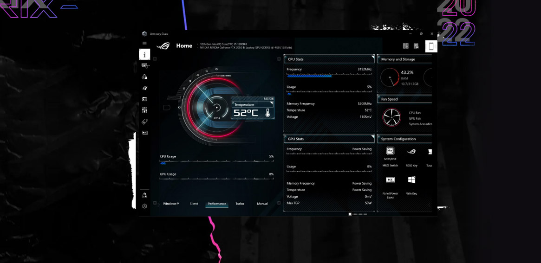Open the GameVisual slashed sidebar icon

tap(145, 88)
